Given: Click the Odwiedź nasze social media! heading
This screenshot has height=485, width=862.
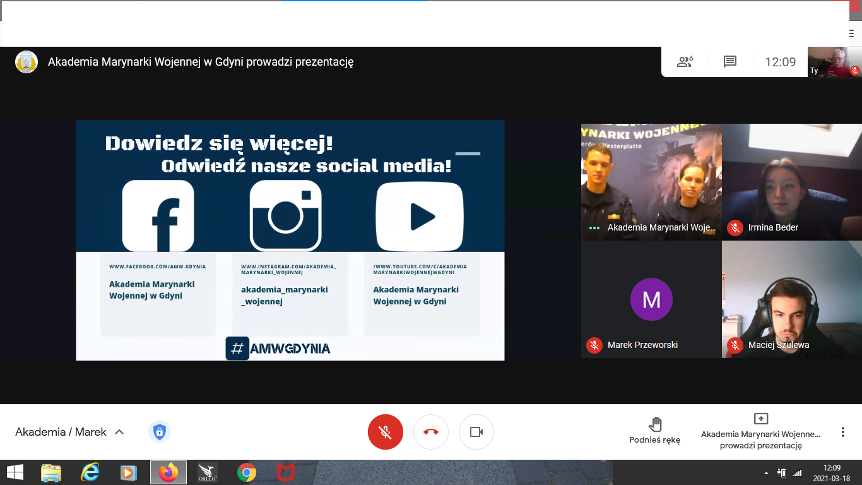Looking at the screenshot, I should pyautogui.click(x=307, y=166).
